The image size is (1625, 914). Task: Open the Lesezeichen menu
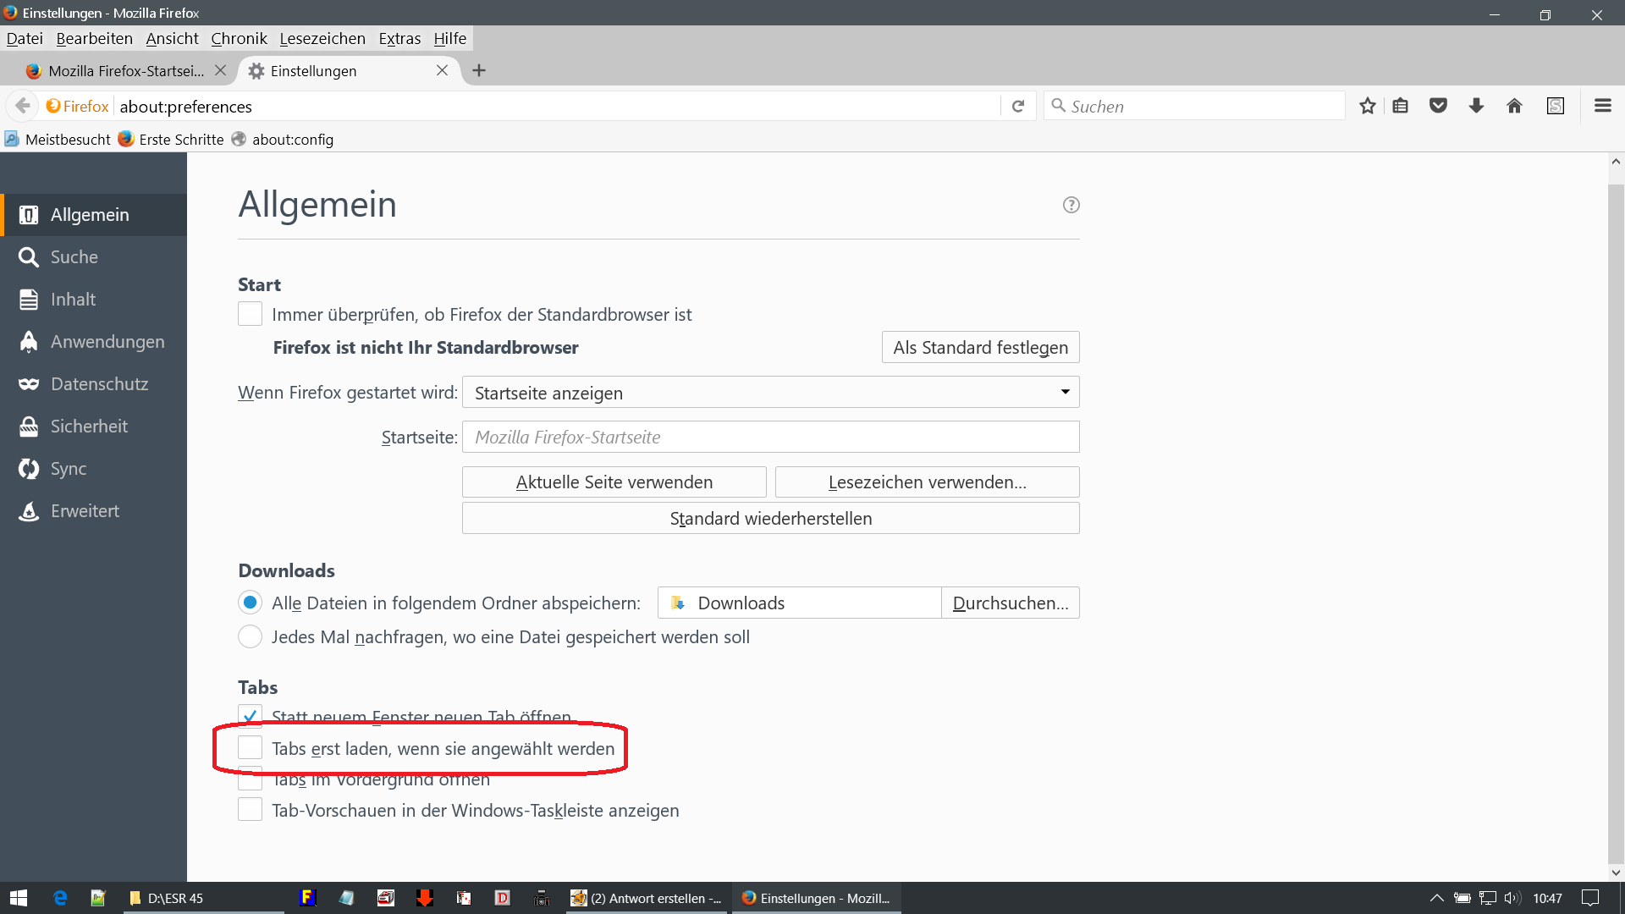point(322,39)
